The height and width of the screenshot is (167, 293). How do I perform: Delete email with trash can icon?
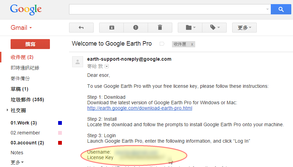click(x=160, y=27)
